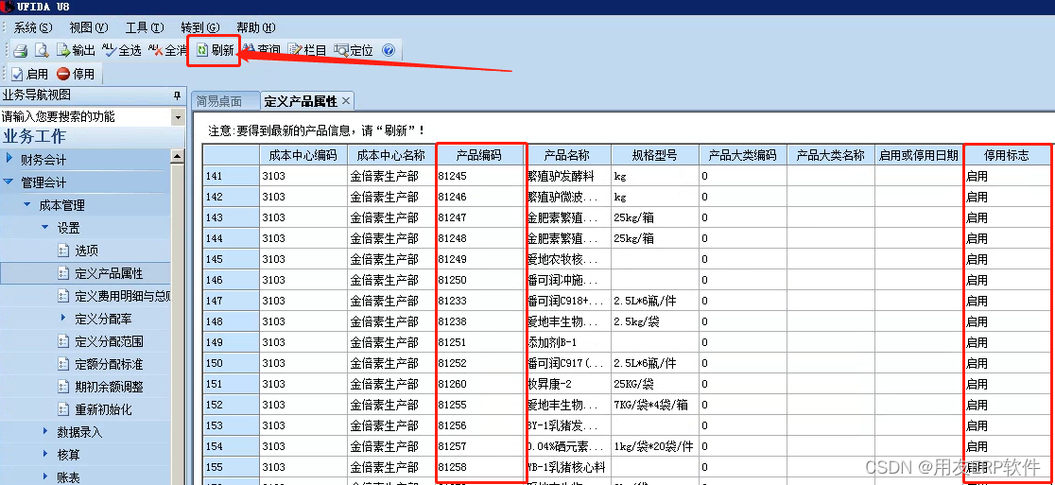The width and height of the screenshot is (1055, 485).
Task: Click the 定位 locate tool
Action: click(354, 50)
